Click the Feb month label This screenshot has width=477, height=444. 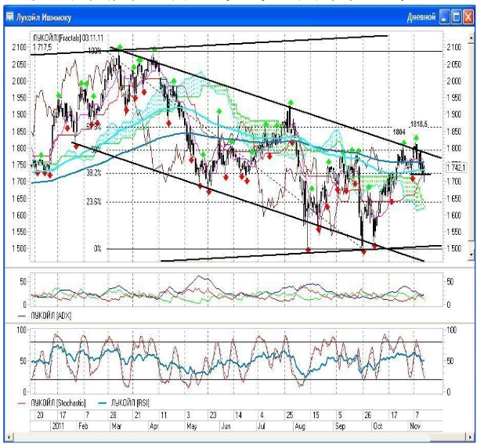(83, 425)
